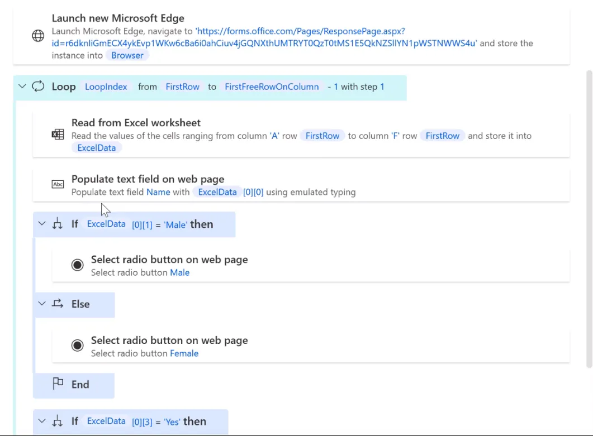Select the Populate text field on web page title
593x436 pixels.
(148, 179)
